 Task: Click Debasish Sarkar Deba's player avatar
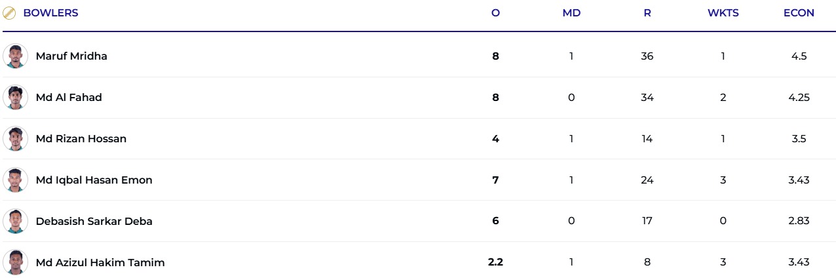coord(15,222)
